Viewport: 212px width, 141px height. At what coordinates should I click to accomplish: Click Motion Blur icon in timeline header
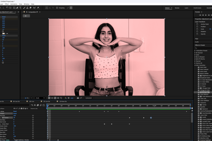pos(41,105)
